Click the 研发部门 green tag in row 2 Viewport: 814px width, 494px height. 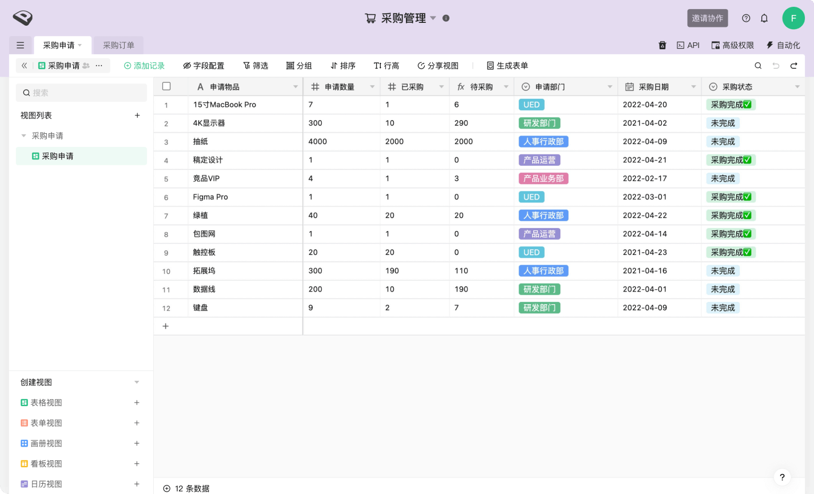tap(539, 124)
